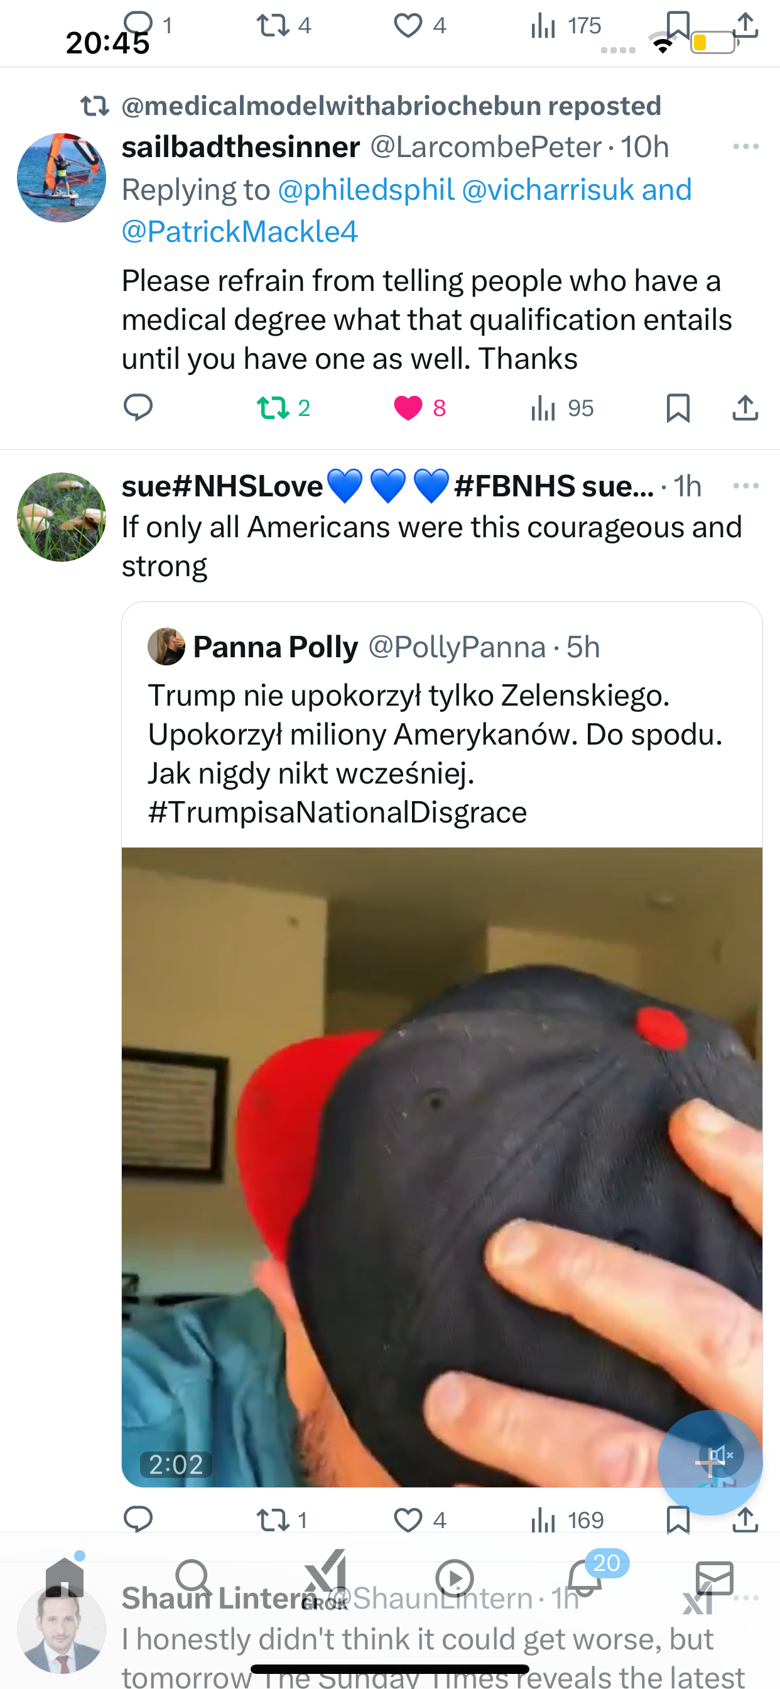Viewport: 780px width, 1689px height.
Task: Share sailbadthesinner's tweet
Action: coord(745,408)
